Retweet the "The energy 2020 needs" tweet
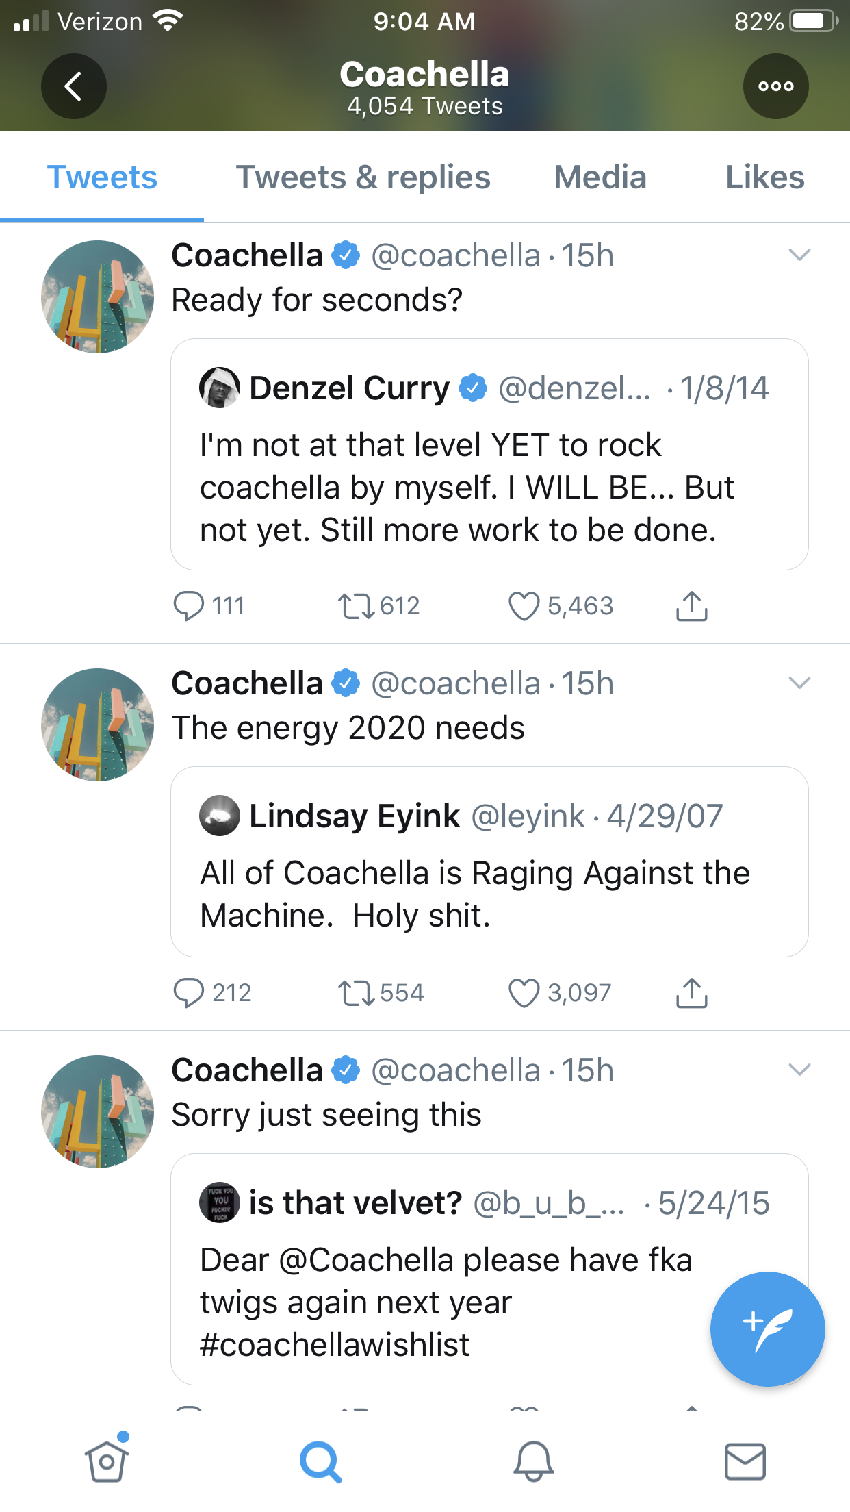 click(357, 993)
